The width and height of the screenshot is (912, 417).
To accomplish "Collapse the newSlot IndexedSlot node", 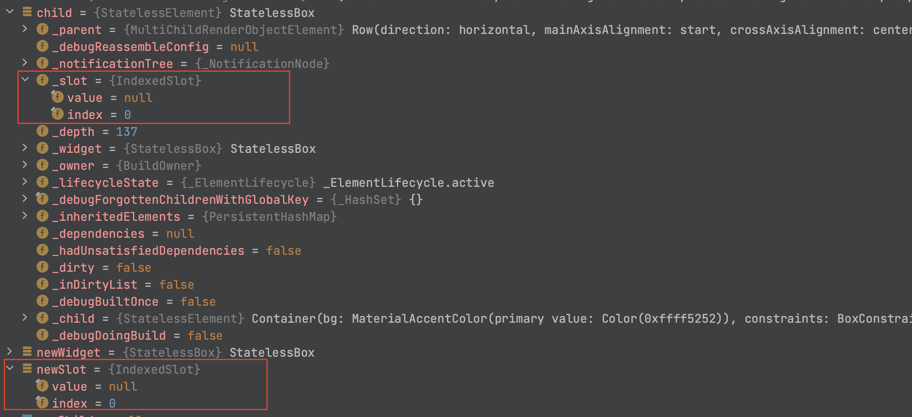I will click(x=10, y=368).
